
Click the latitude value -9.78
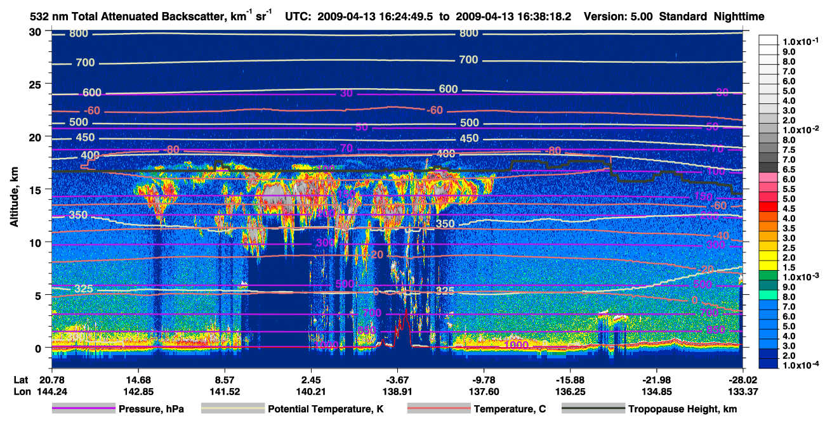click(x=484, y=379)
